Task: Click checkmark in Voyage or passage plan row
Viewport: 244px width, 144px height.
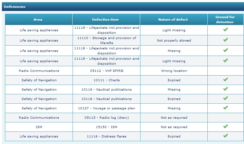Action: point(225,108)
